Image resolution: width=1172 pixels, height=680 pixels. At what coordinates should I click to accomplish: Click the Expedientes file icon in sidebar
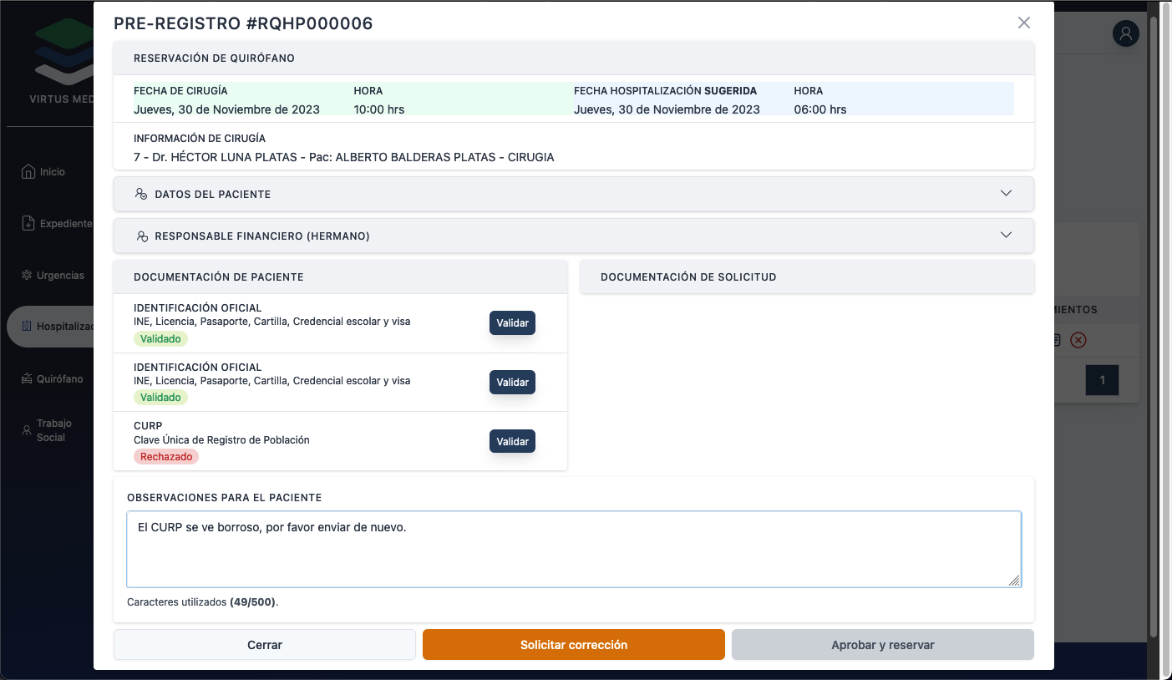click(x=28, y=224)
